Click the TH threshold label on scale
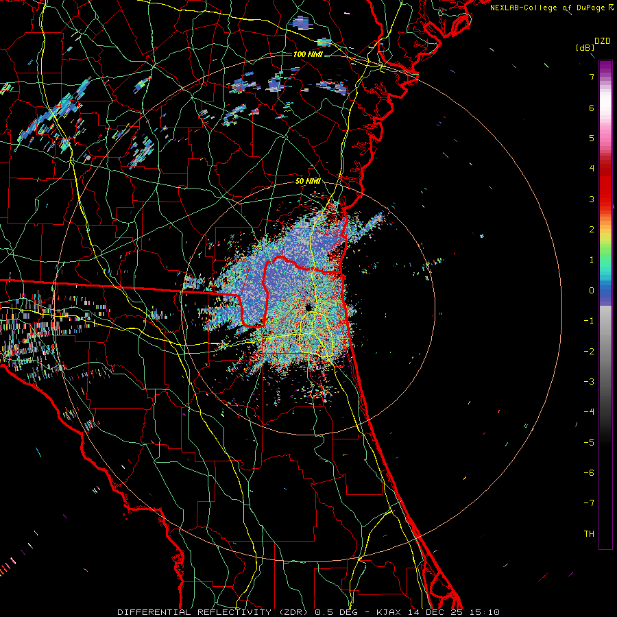 pos(589,534)
